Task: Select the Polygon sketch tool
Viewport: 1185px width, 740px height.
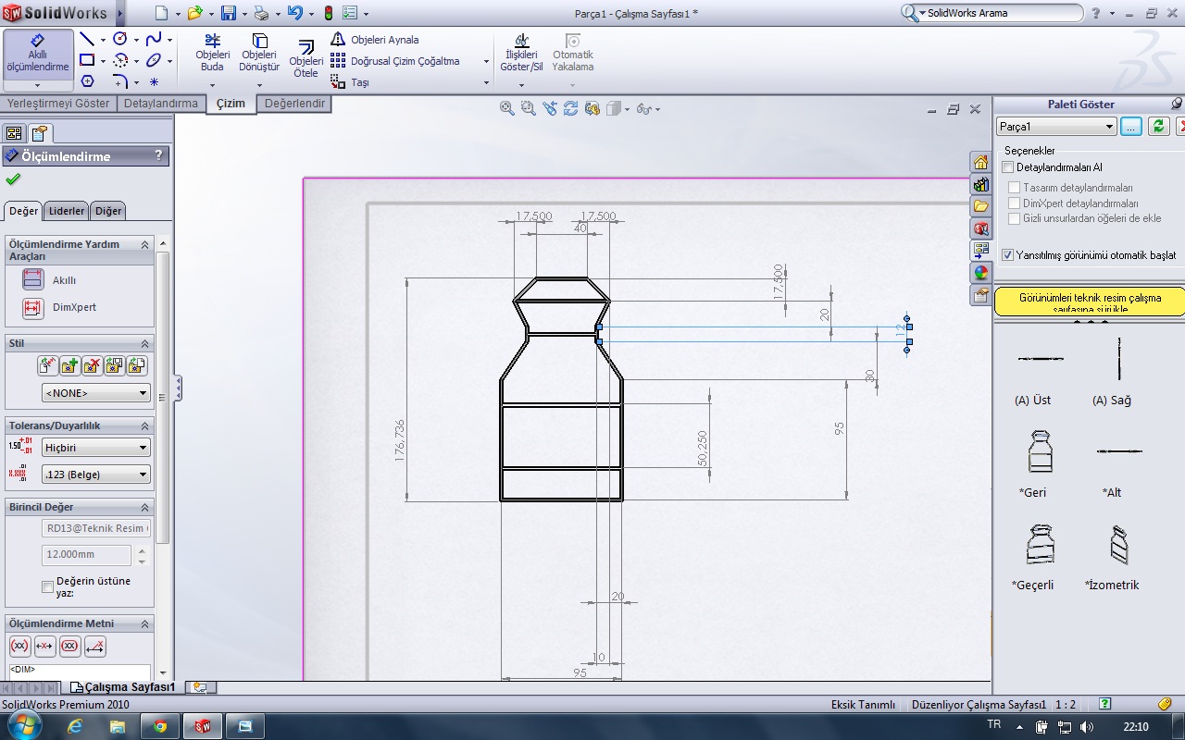Action: tap(87, 81)
